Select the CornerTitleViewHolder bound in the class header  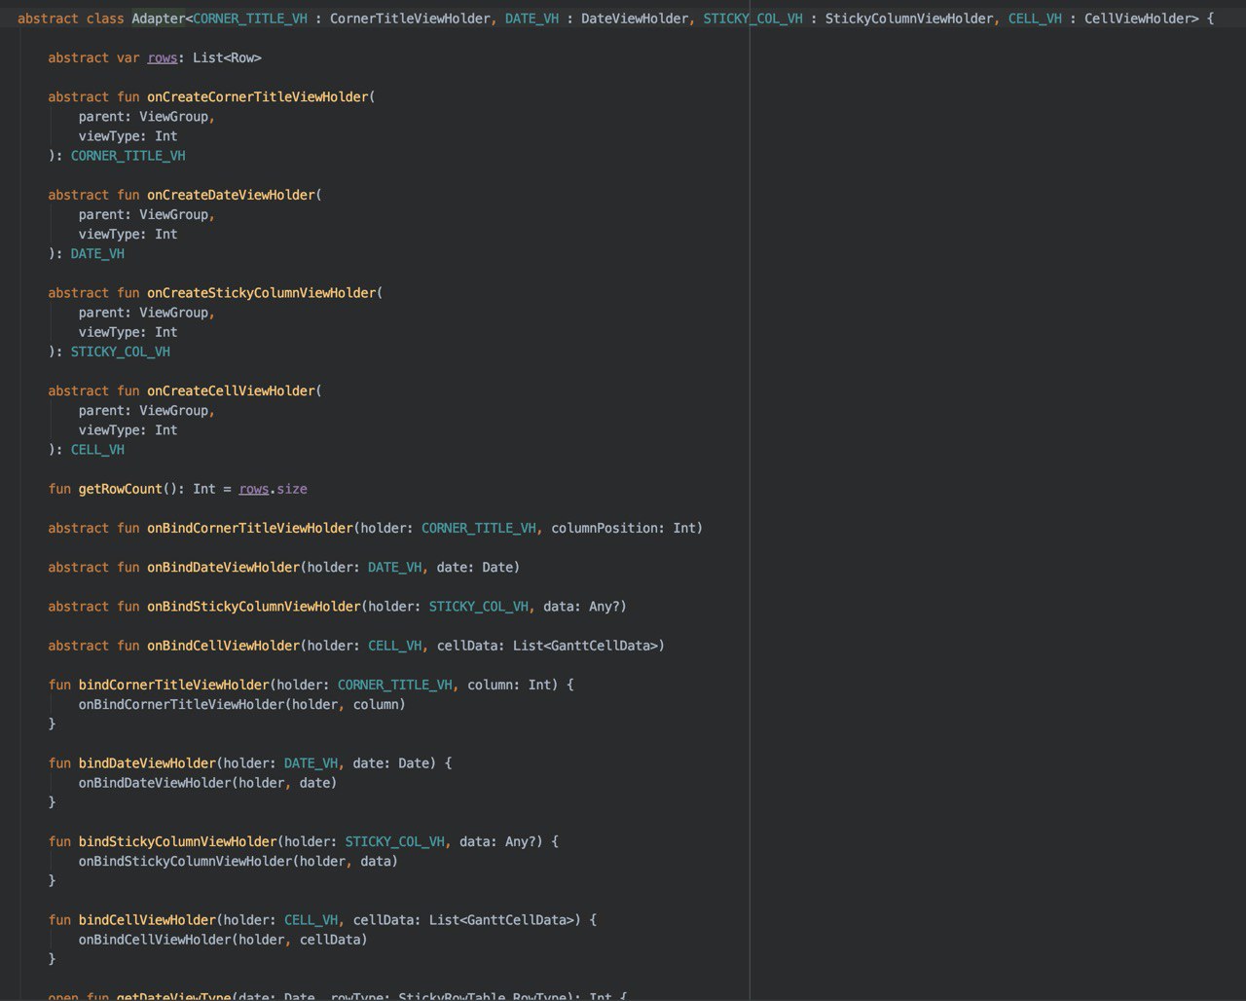(410, 19)
